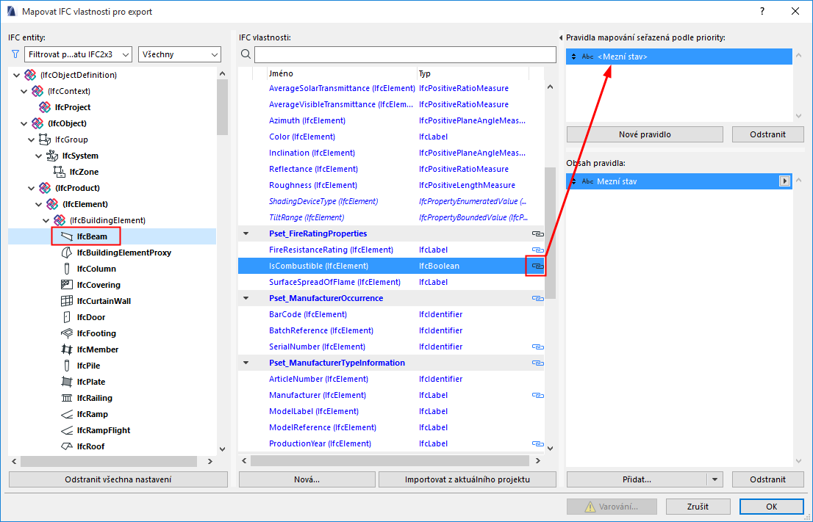The image size is (813, 522).
Task: Select the IfcBeam entity icon
Action: 66,236
